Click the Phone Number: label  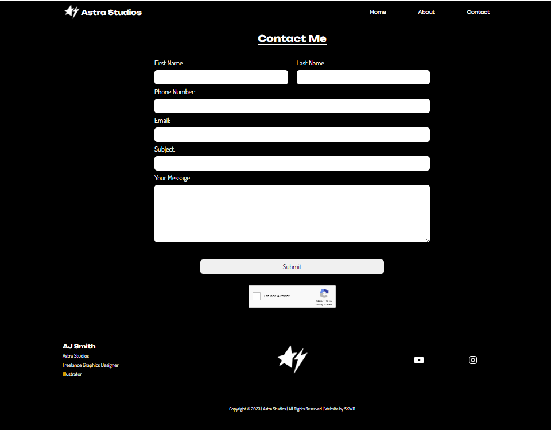point(174,92)
